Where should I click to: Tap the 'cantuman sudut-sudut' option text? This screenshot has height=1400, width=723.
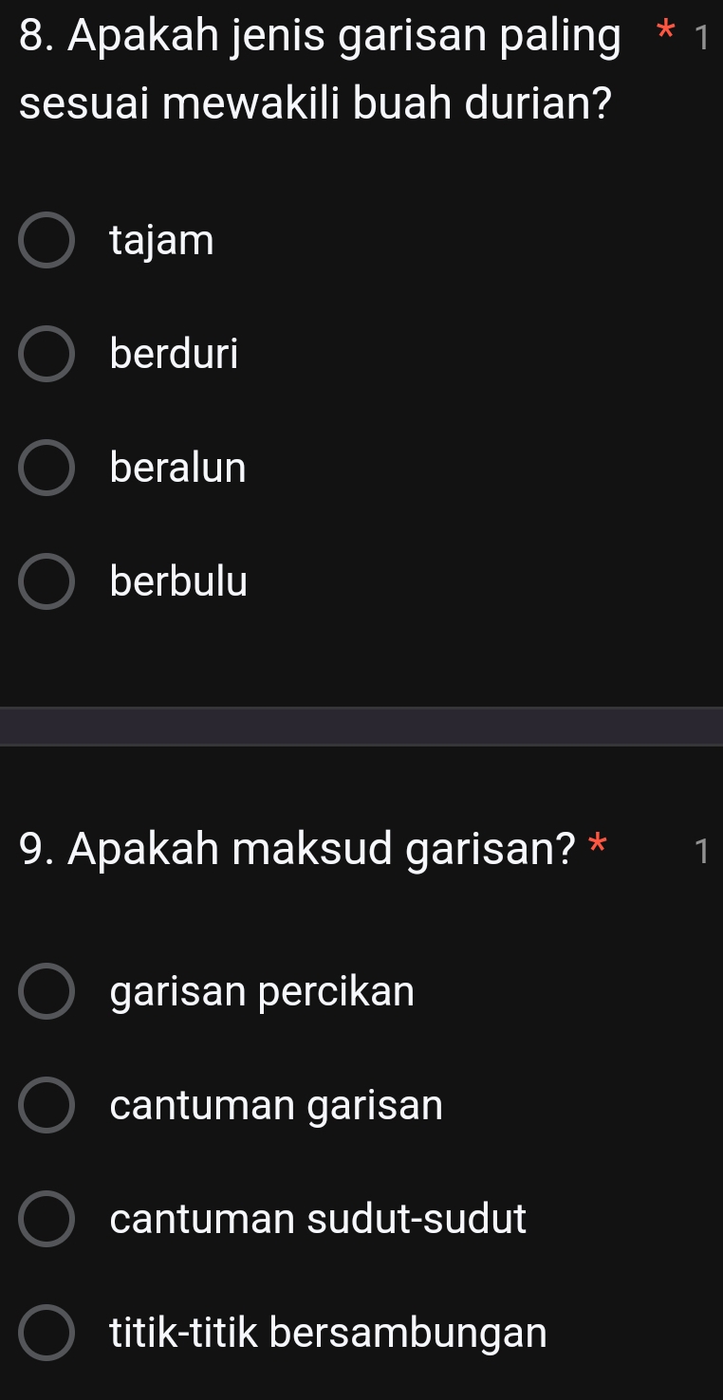click(318, 1219)
